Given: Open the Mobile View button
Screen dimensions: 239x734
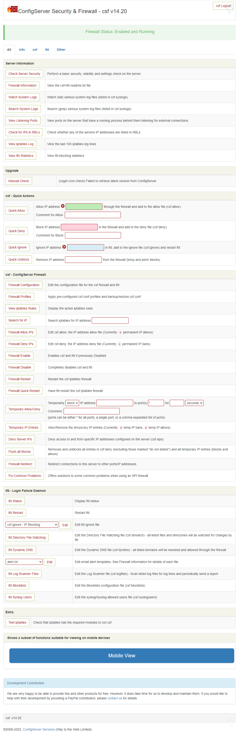Looking at the screenshot, I should [122, 656].
